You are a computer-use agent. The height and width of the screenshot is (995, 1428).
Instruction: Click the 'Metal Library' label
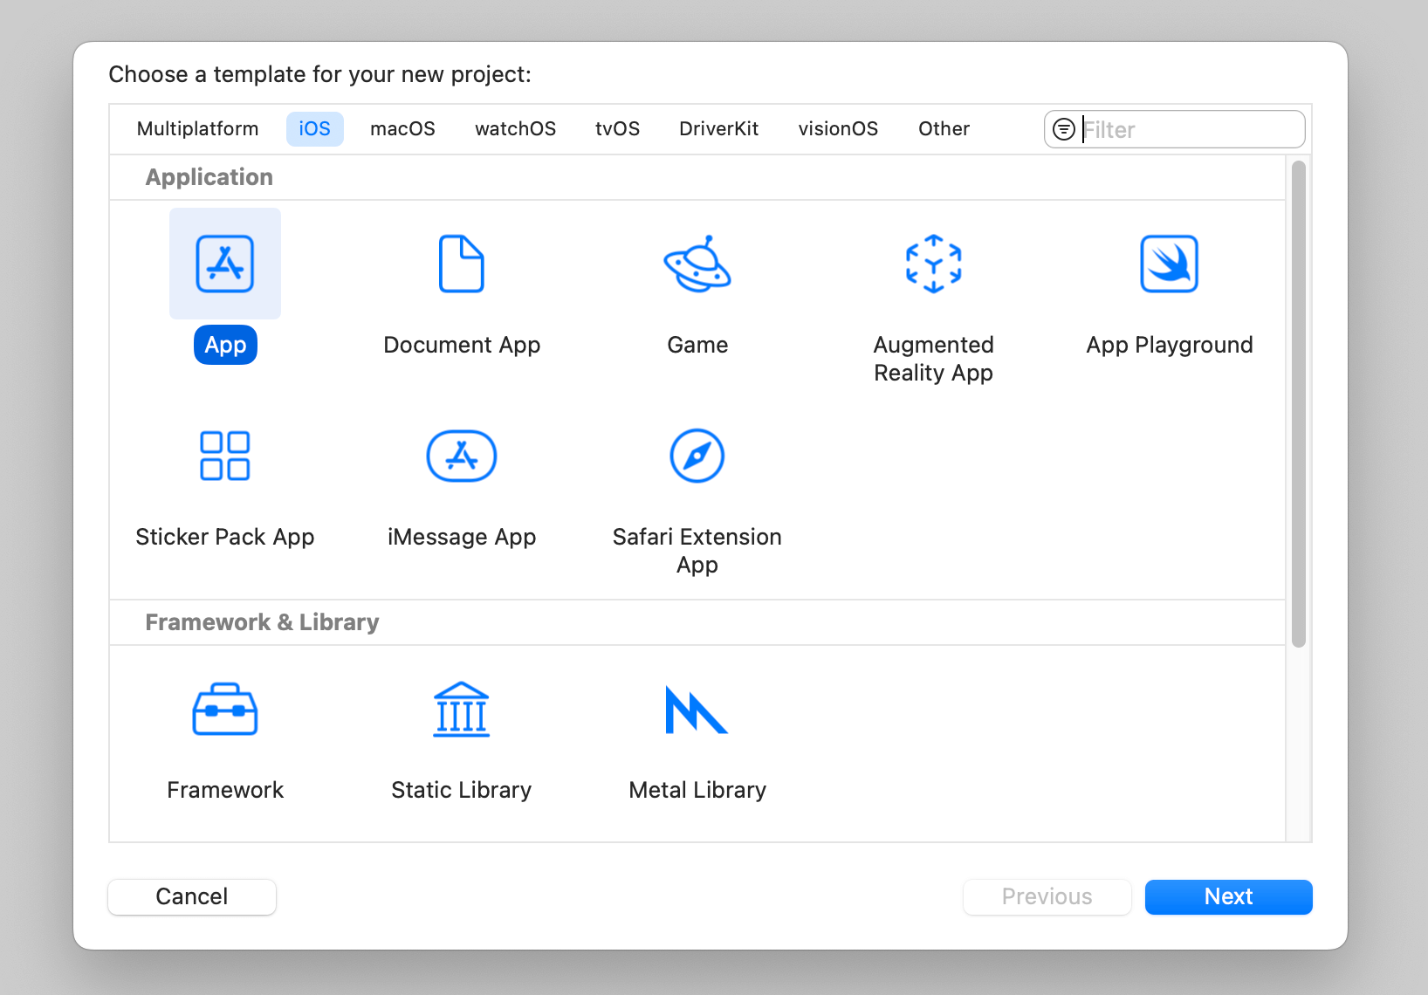tap(697, 791)
